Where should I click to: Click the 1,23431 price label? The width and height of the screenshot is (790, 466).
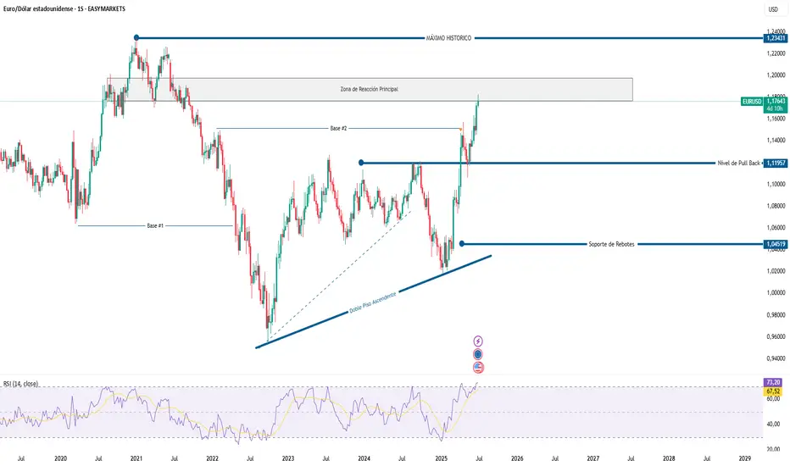776,38
